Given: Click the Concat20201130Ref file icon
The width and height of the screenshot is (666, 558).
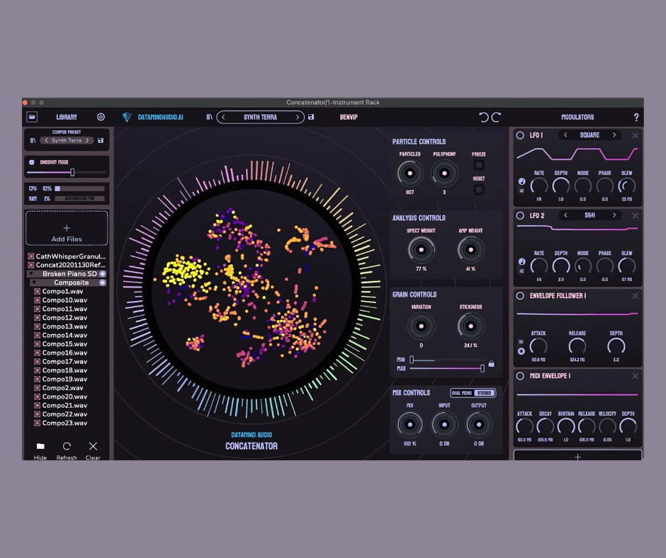Looking at the screenshot, I should (31, 265).
